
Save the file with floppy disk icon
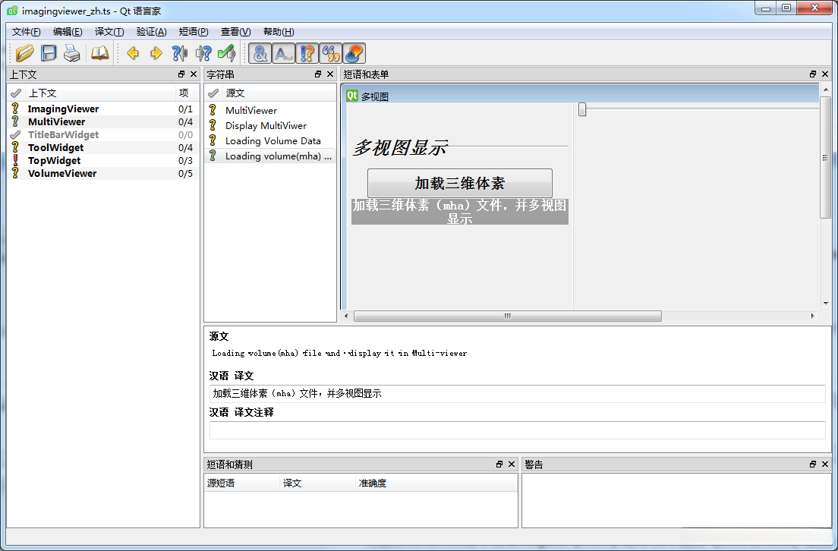49,53
